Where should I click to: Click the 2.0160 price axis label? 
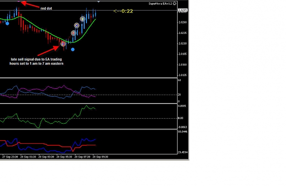(183, 65)
